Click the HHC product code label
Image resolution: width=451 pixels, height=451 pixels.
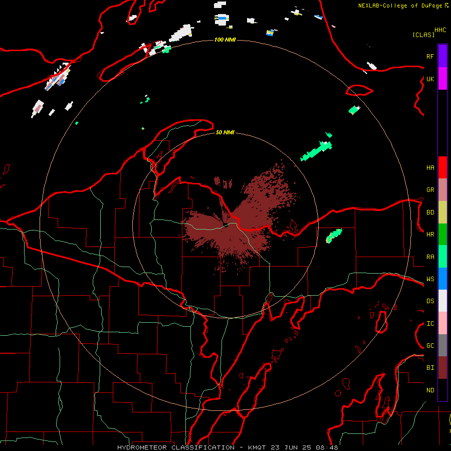coord(440,30)
